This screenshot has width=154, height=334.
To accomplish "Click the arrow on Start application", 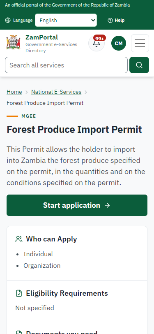I will pos(108,205).
